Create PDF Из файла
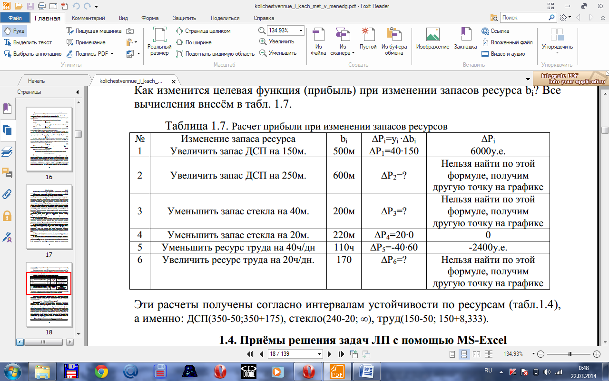609x381 pixels. (318, 42)
